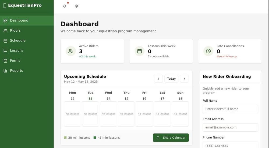
Task: Click the highlighted date 13 under Tue
Action: click(x=90, y=99)
